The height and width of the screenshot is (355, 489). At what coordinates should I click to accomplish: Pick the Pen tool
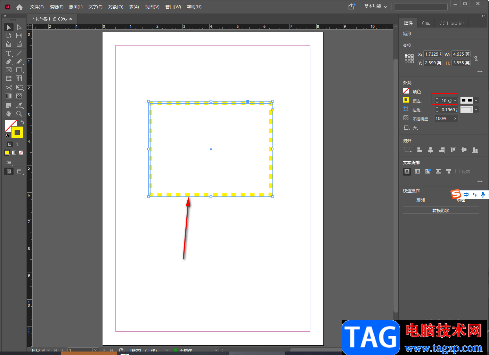point(9,62)
